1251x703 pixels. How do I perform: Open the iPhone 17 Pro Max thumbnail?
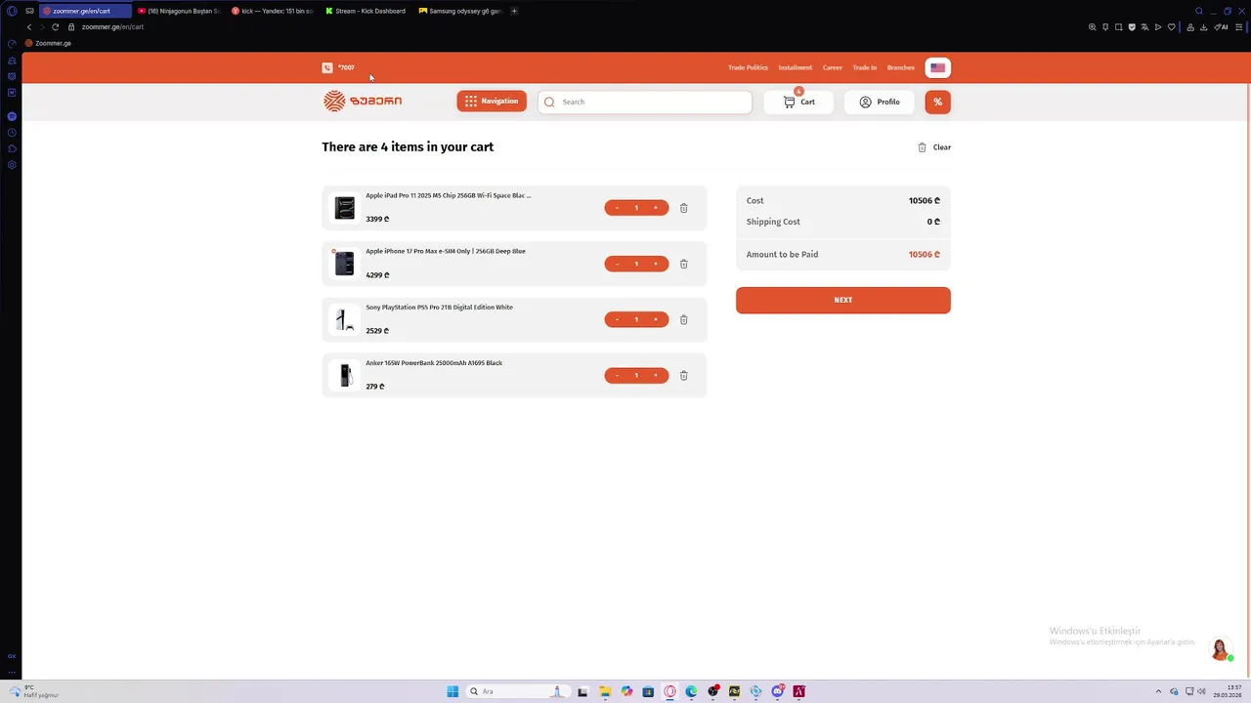[x=344, y=264]
